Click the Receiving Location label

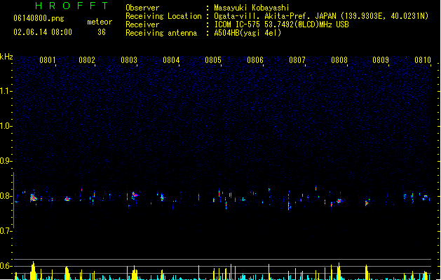click(x=163, y=16)
